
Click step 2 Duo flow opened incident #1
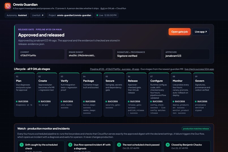coord(89,146)
